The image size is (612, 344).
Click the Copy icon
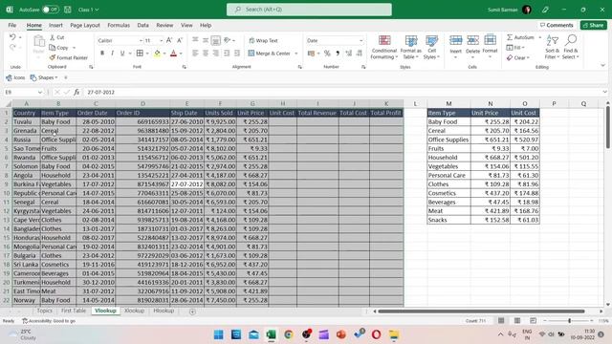click(x=53, y=48)
